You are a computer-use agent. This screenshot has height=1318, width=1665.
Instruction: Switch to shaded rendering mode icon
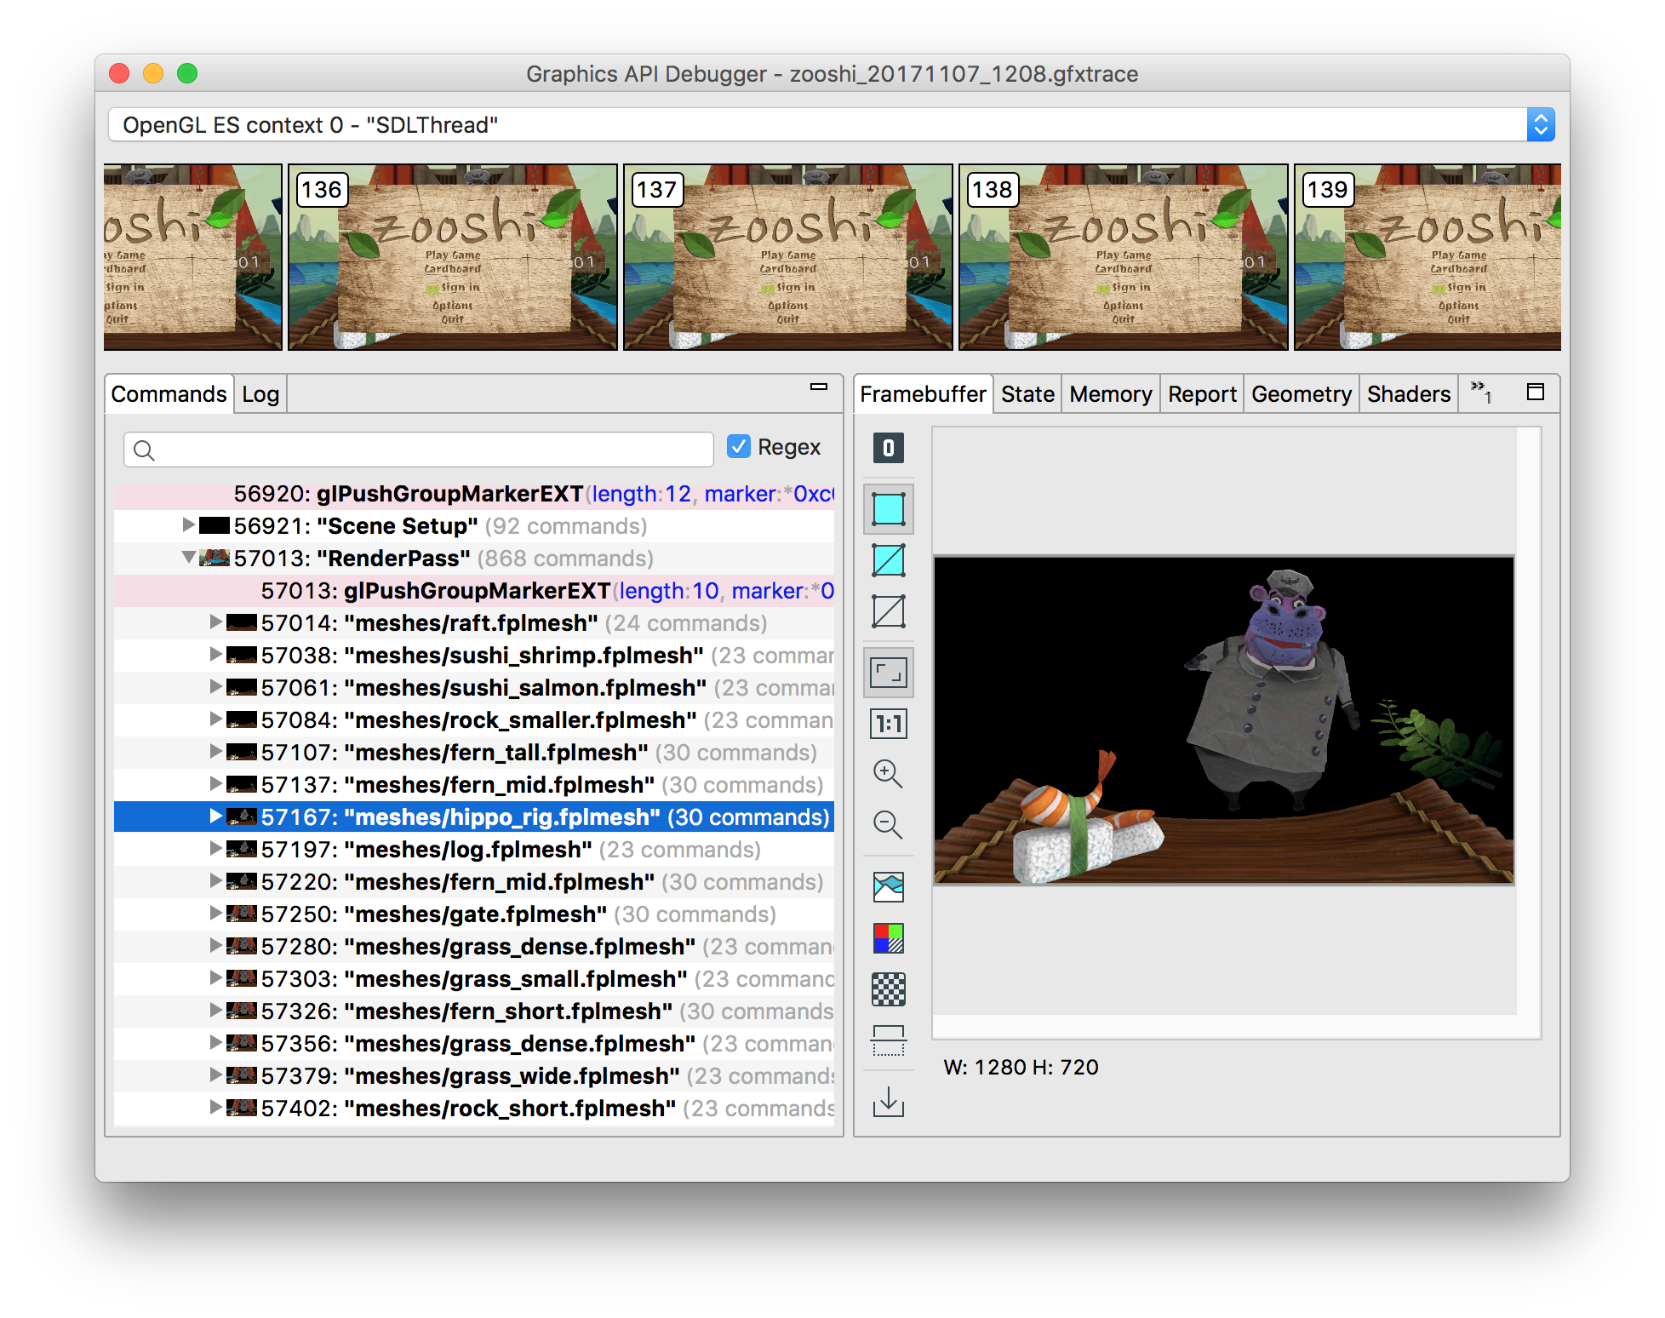tap(888, 509)
